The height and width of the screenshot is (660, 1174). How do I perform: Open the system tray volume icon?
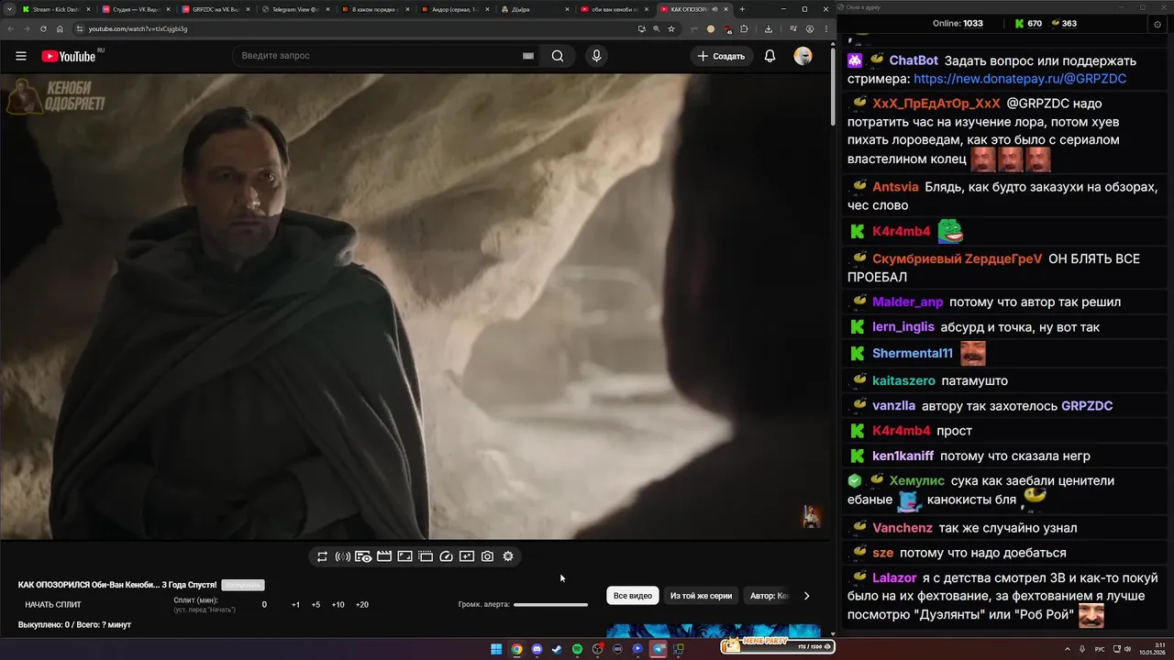1128,649
